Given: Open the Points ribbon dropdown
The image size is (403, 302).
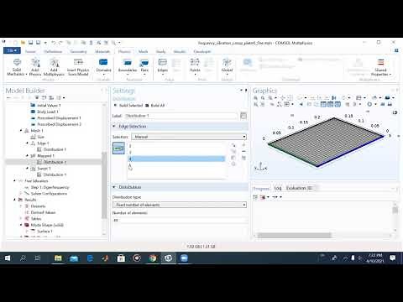Looking at the screenshot, I should (x=195, y=67).
